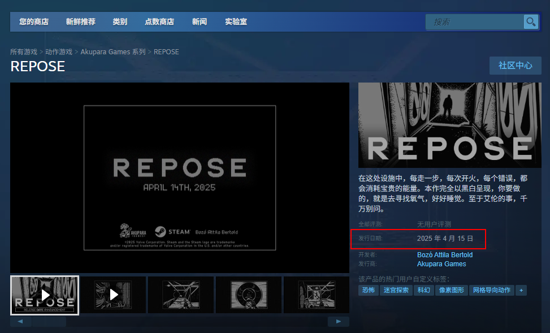The width and height of the screenshot is (550, 333).
Task: Click the "+" icon to add a custom tag
Action: click(x=521, y=289)
